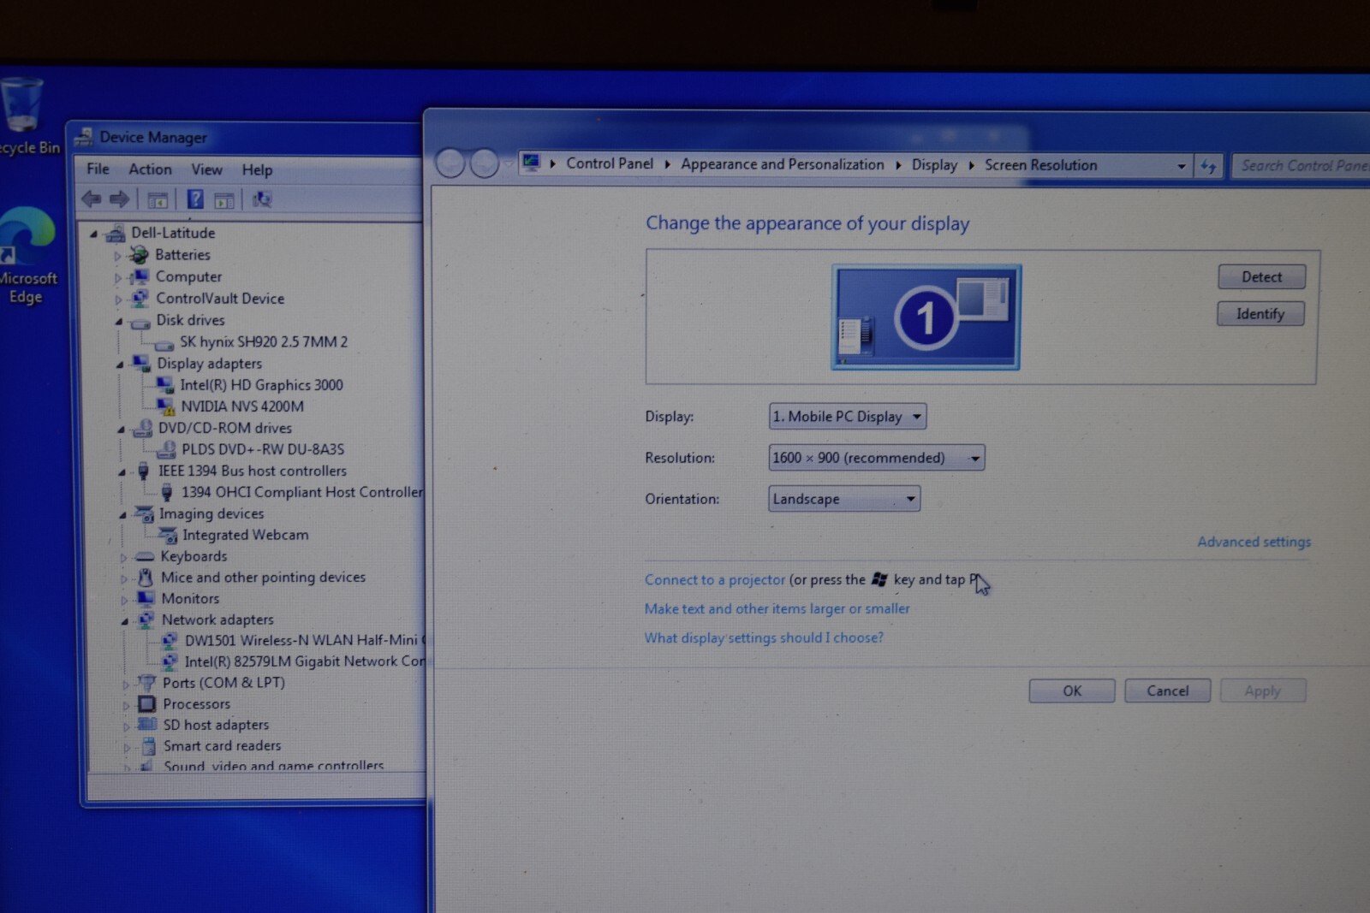Open the Resolution dropdown showing 1600 × 900
This screenshot has width=1370, height=913.
click(877, 458)
